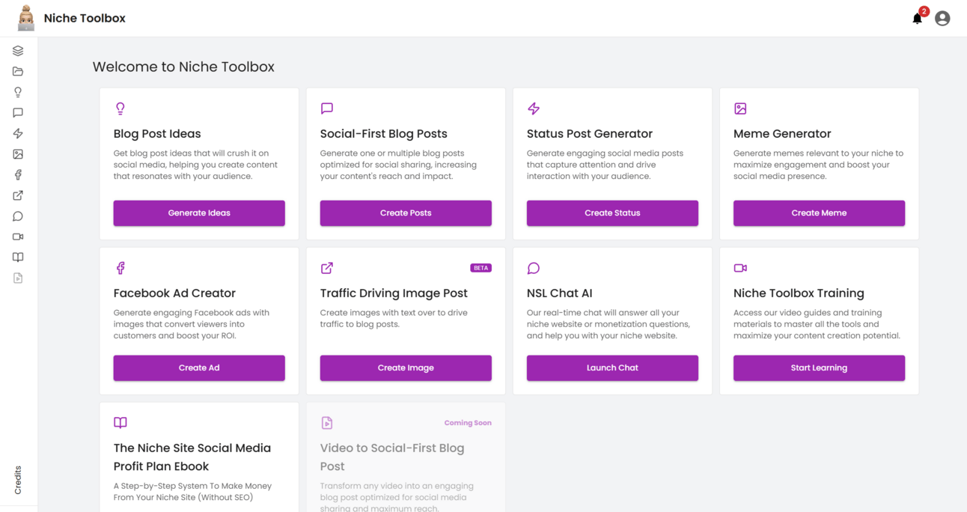The image size is (967, 512).
Task: Click the Facebook sidebar icon
Action: pos(18,174)
